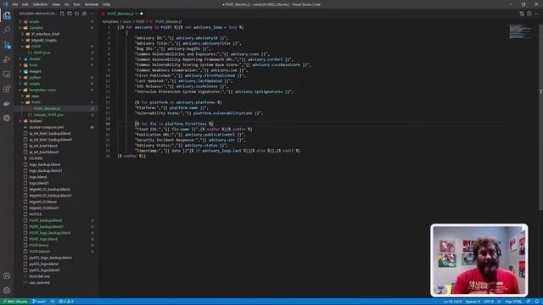This screenshot has width=543, height=305.
Task: Open the File menu
Action: tap(15, 4)
